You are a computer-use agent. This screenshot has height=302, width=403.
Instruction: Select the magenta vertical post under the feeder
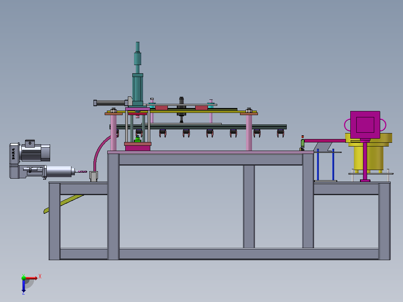(365, 161)
